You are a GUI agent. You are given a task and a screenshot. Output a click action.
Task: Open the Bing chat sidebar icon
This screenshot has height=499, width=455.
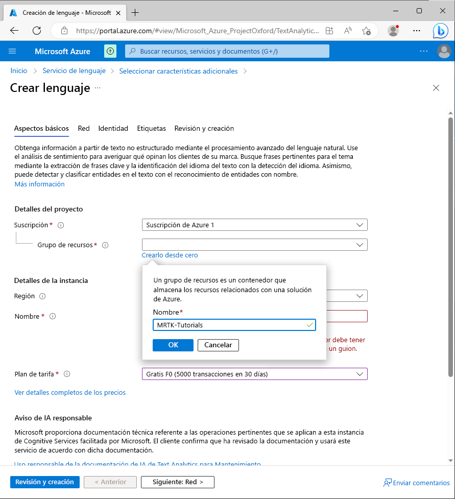click(440, 31)
